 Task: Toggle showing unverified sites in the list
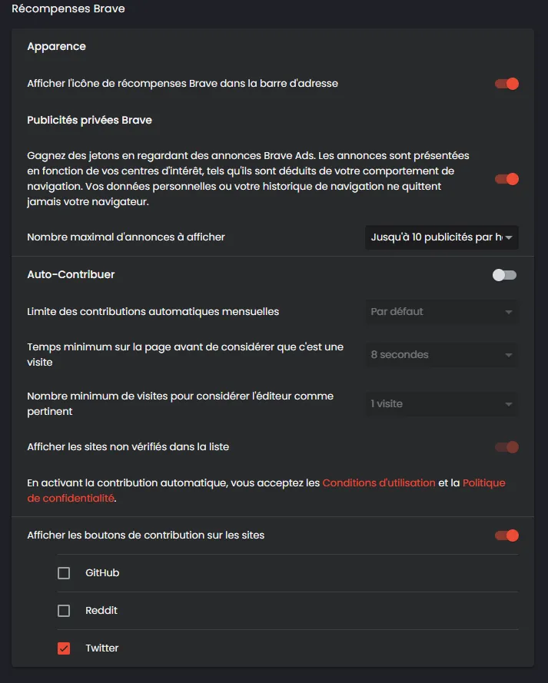[x=506, y=447]
